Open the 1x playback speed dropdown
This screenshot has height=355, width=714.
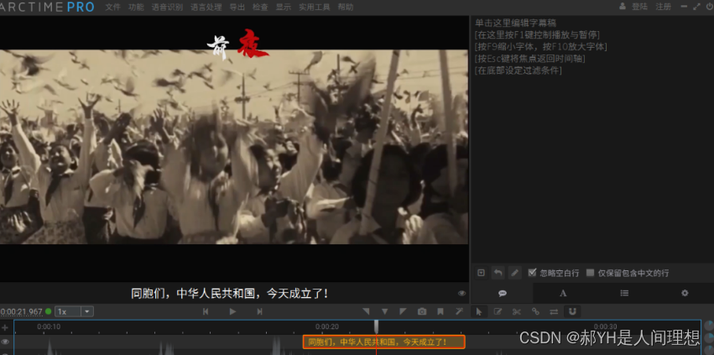point(74,311)
